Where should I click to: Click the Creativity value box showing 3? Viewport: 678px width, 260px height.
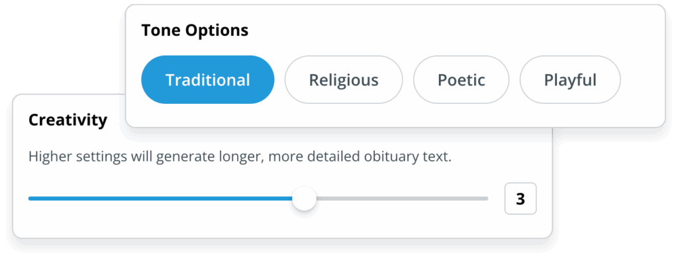click(520, 198)
